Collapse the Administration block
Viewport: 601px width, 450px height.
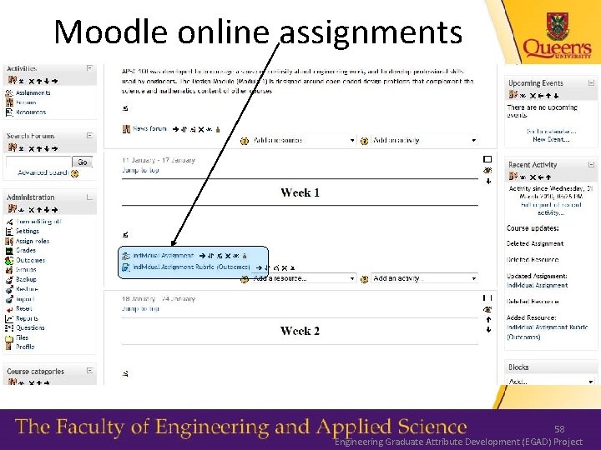89,197
